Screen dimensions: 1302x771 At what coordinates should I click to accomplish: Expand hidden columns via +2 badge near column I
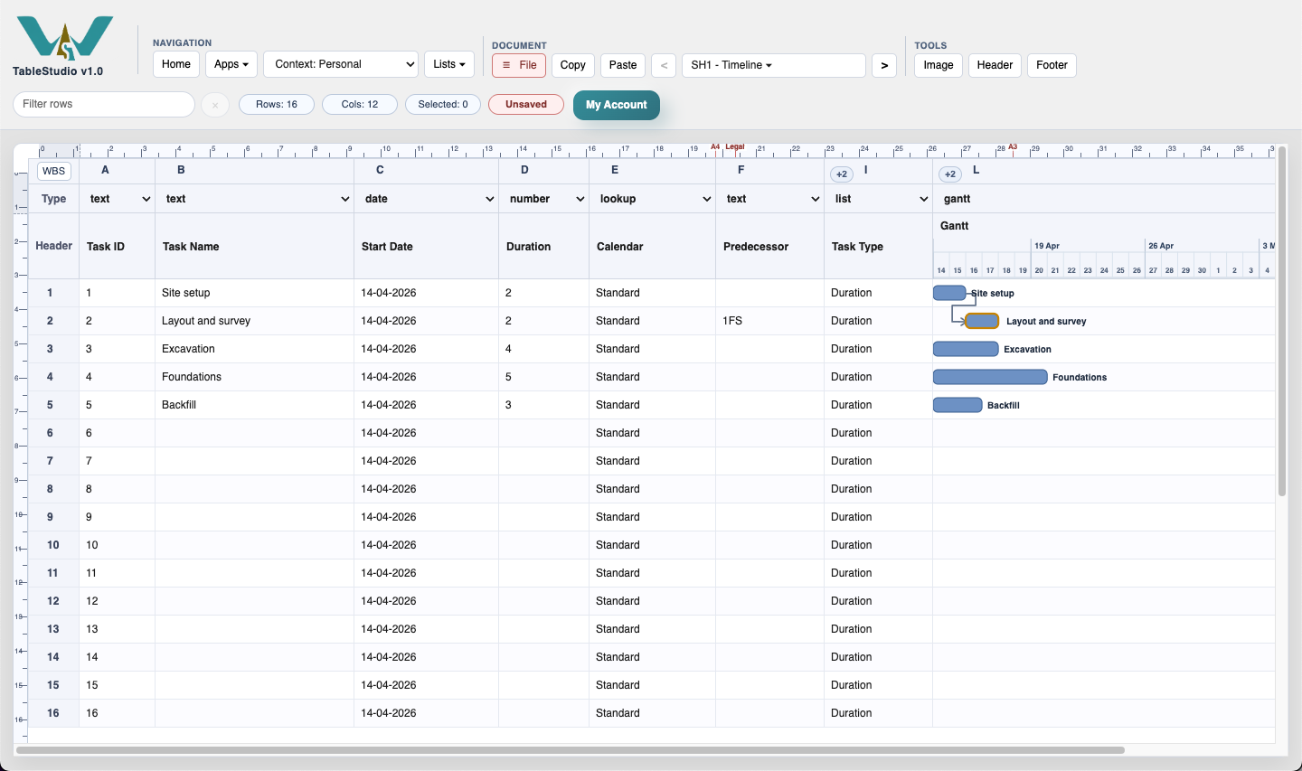point(842,174)
